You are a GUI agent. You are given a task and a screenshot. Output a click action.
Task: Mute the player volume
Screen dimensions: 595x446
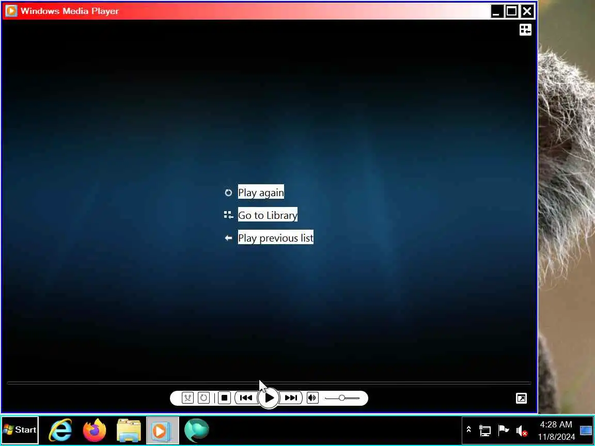coord(312,398)
